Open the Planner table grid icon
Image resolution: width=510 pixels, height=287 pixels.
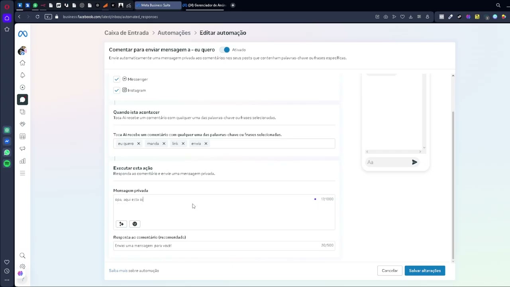click(22, 136)
